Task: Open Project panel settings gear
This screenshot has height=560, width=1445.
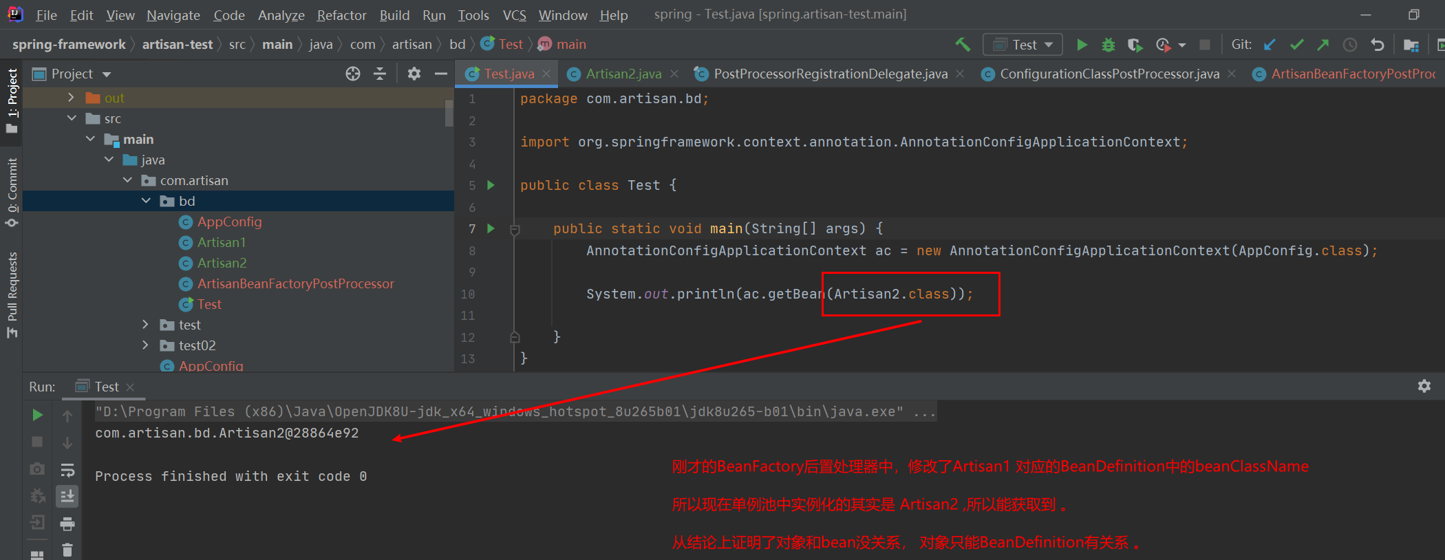Action: point(414,74)
